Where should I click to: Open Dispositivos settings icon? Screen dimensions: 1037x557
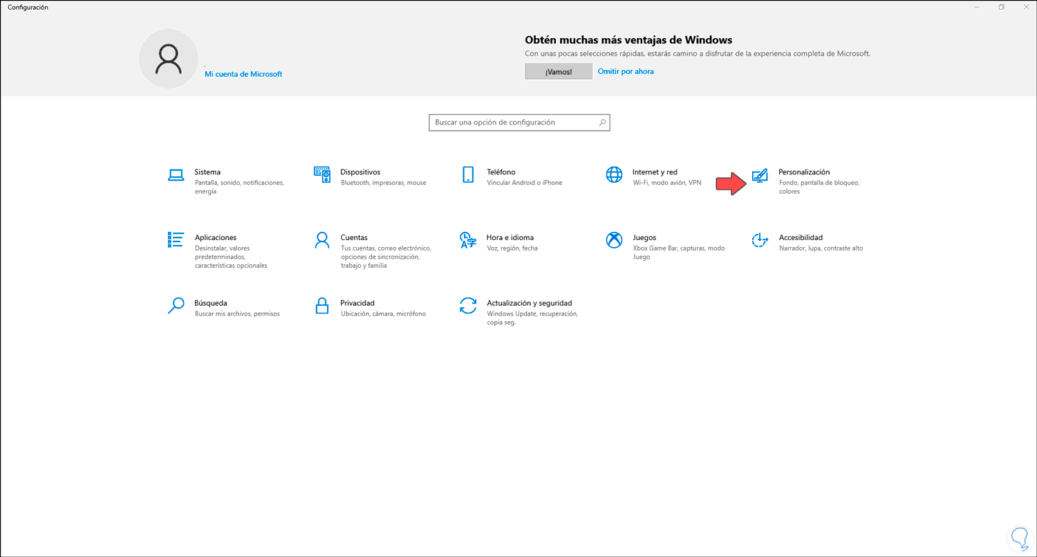322,174
